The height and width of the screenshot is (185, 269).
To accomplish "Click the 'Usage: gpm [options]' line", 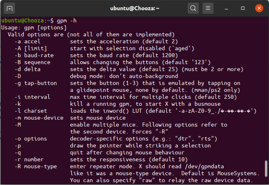I will click(34, 27).
